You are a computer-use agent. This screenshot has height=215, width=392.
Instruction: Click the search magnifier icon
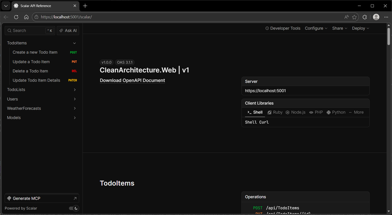pos(9,31)
